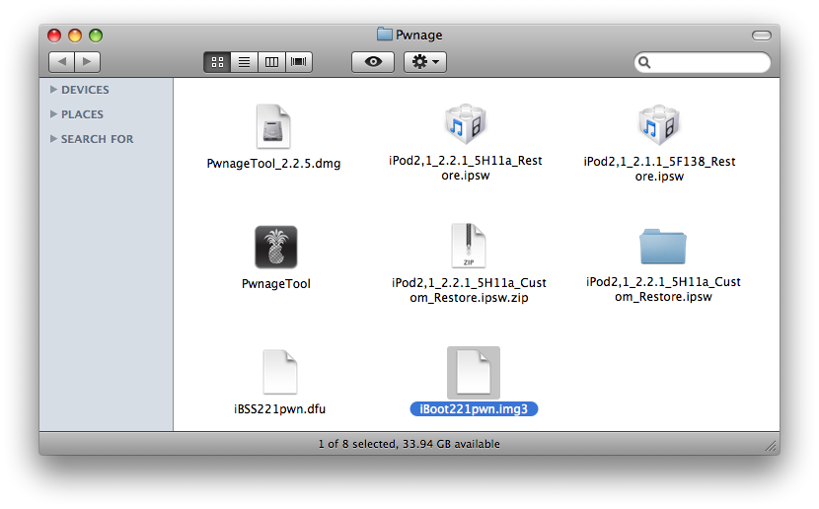Click the selected iBoot221pwn.img3 file icon
The height and width of the screenshot is (509, 819).
(x=473, y=372)
